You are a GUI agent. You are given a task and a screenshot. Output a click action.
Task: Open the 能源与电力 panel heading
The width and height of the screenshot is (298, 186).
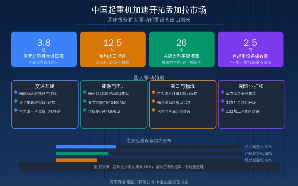tap(114, 86)
